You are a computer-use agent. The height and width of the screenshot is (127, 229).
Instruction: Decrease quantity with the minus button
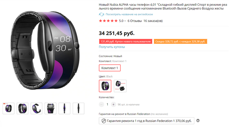point(101,104)
